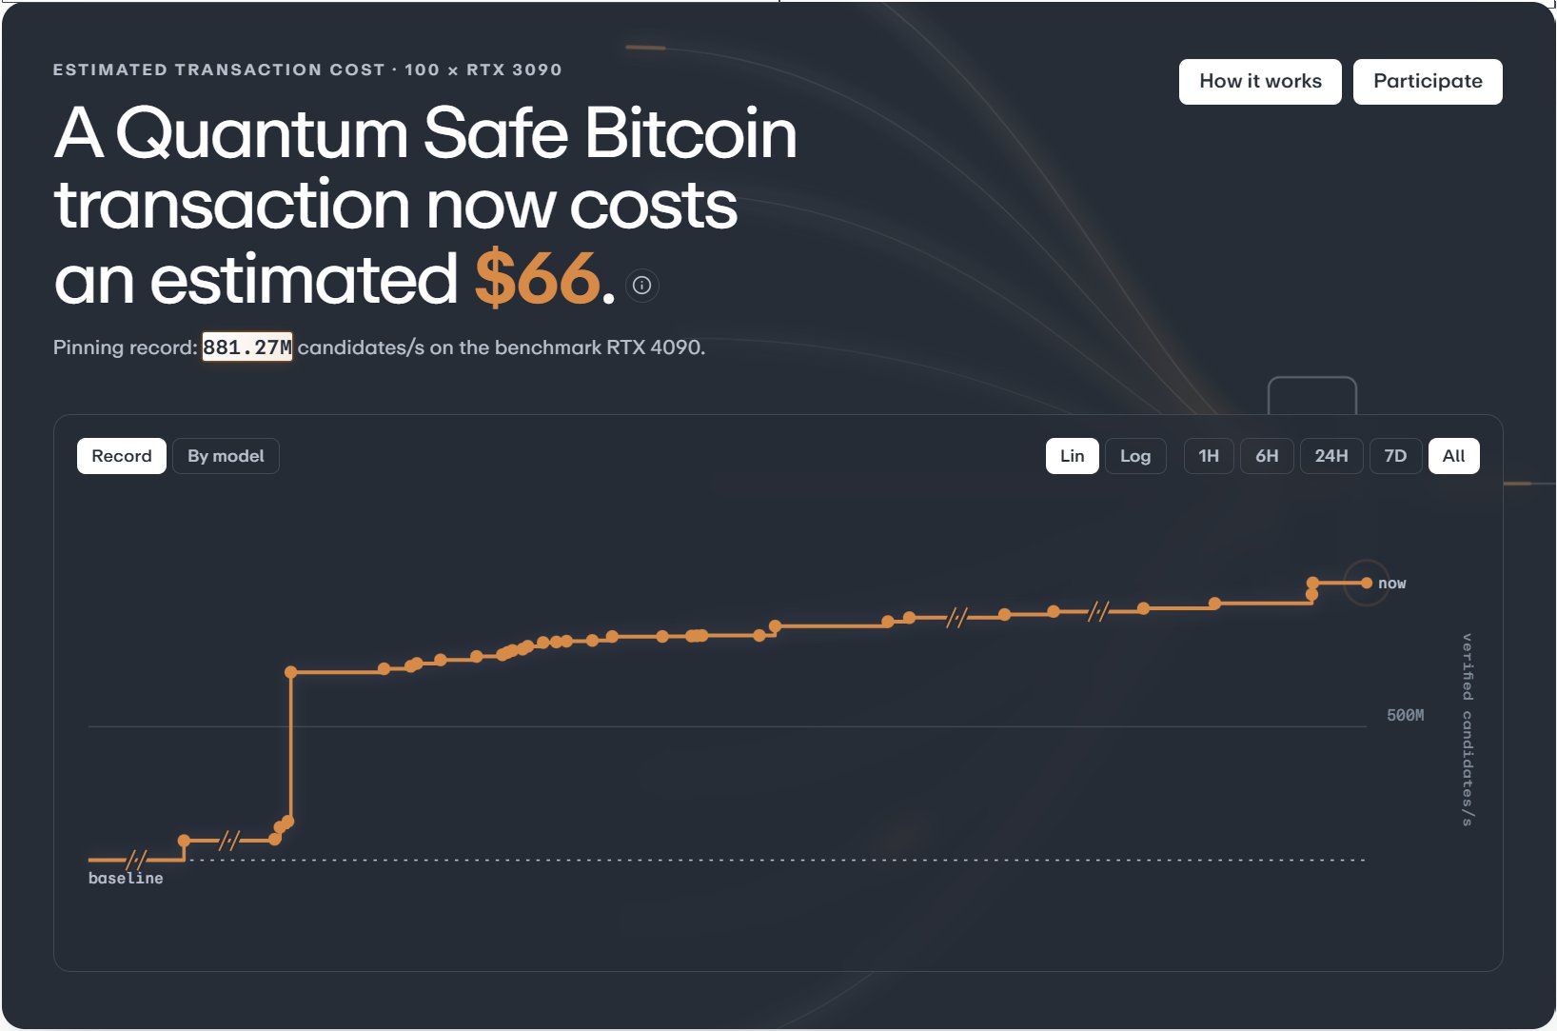Click the Participate button
The width and height of the screenshot is (1557, 1031).
[1428, 82]
